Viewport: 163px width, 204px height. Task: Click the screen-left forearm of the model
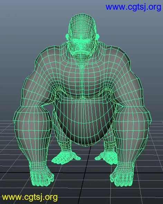pos(32,135)
